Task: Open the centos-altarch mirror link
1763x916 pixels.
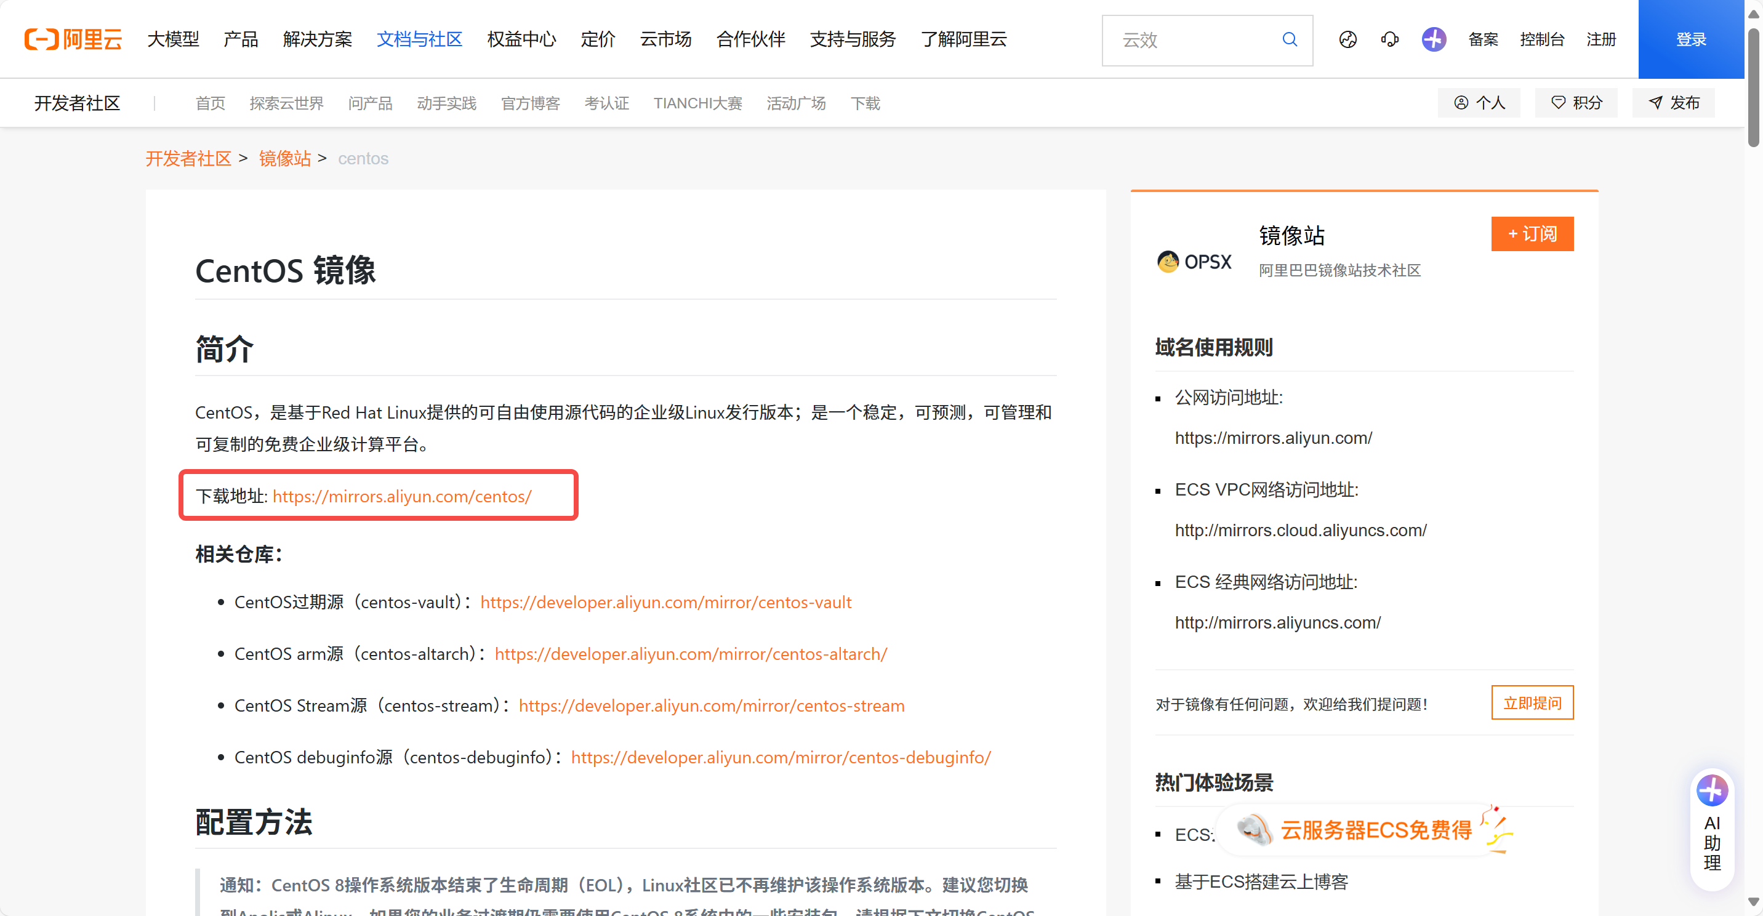Action: click(x=691, y=654)
